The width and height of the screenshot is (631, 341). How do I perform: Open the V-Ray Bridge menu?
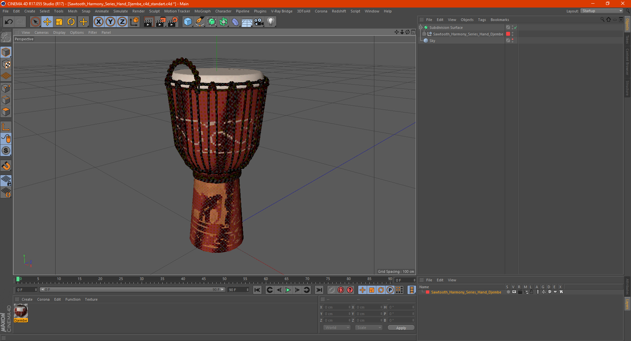tap(282, 11)
